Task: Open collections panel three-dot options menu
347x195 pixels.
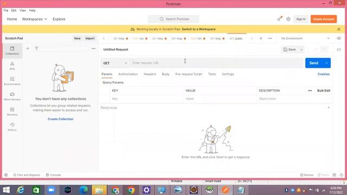Action: (93, 48)
